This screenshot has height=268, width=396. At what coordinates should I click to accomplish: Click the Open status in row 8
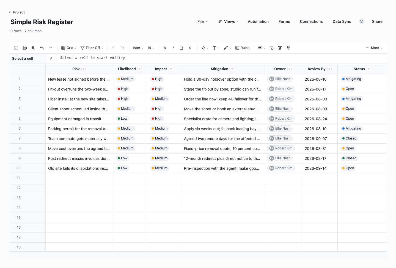348,148
